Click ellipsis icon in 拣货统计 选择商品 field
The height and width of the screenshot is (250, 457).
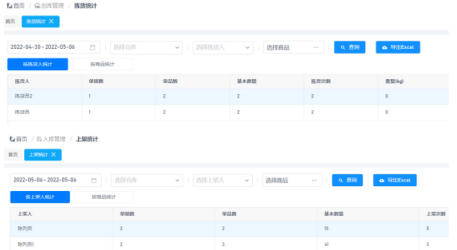(x=316, y=47)
